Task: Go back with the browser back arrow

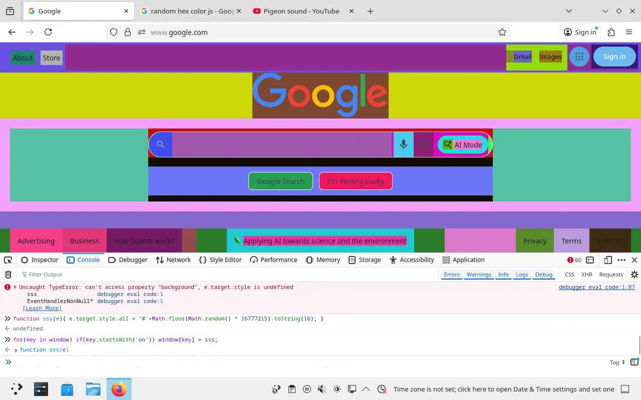Action: click(x=12, y=32)
